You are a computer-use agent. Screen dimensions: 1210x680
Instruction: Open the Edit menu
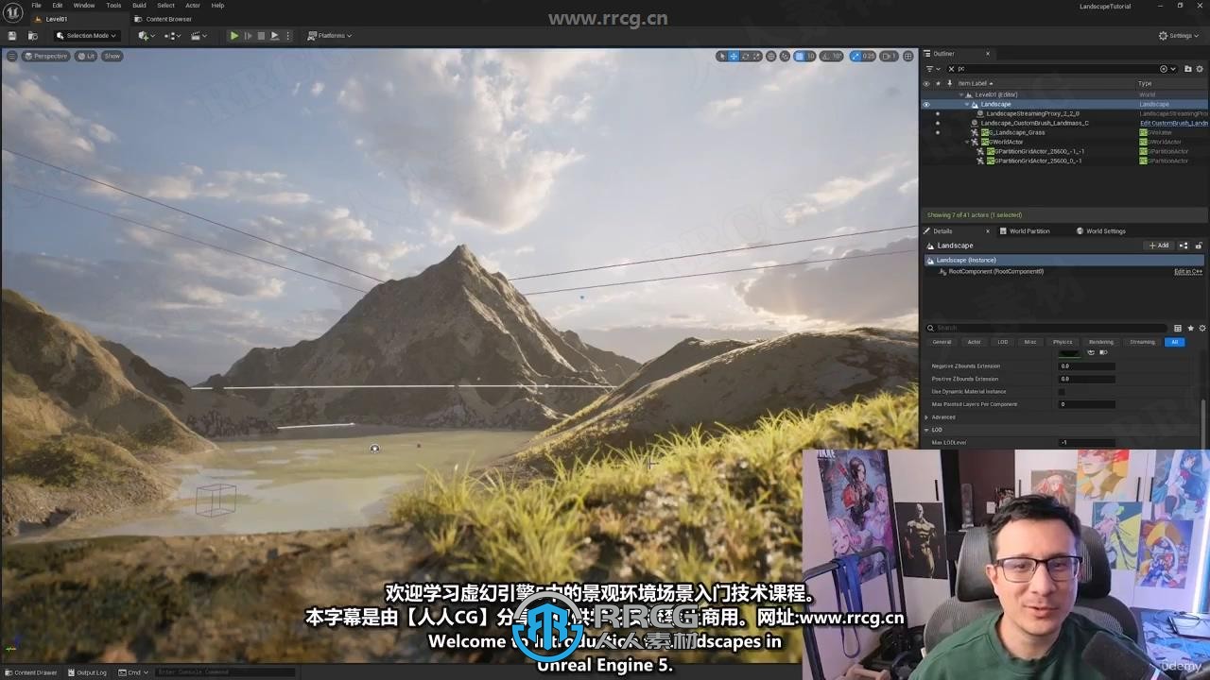click(x=58, y=6)
